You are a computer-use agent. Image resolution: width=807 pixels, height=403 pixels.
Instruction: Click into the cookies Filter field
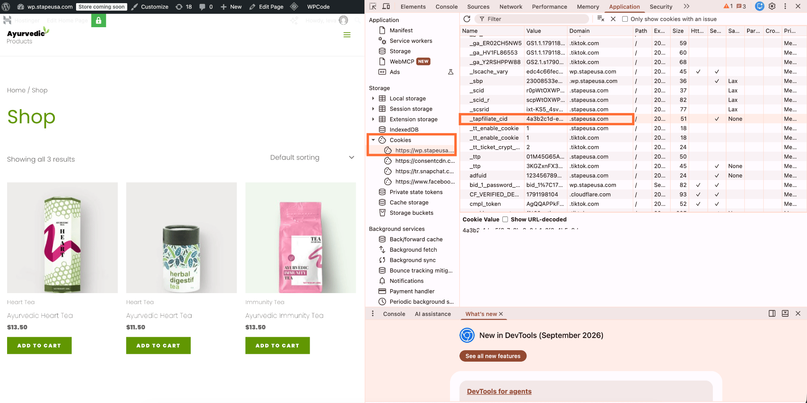pyautogui.click(x=532, y=19)
